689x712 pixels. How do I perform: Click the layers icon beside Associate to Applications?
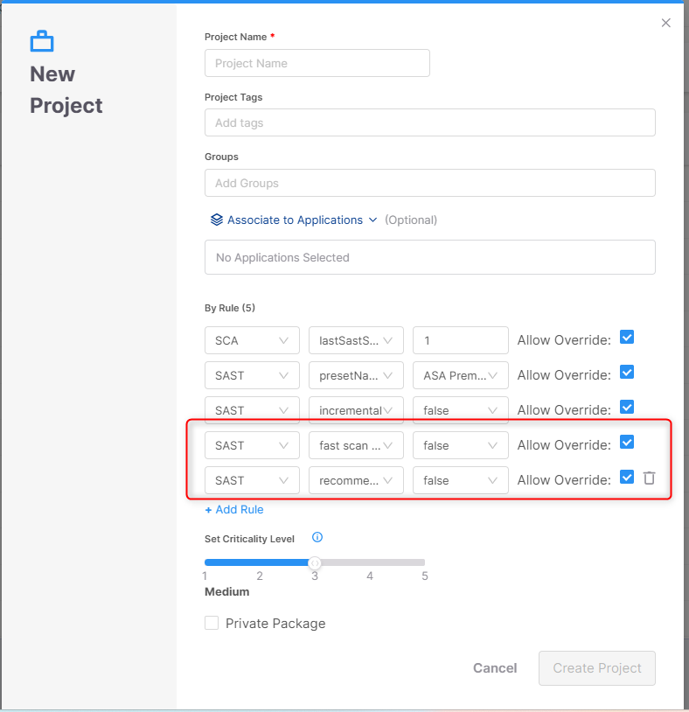[x=216, y=220]
